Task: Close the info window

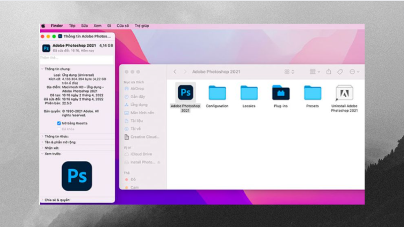Action: click(x=42, y=36)
